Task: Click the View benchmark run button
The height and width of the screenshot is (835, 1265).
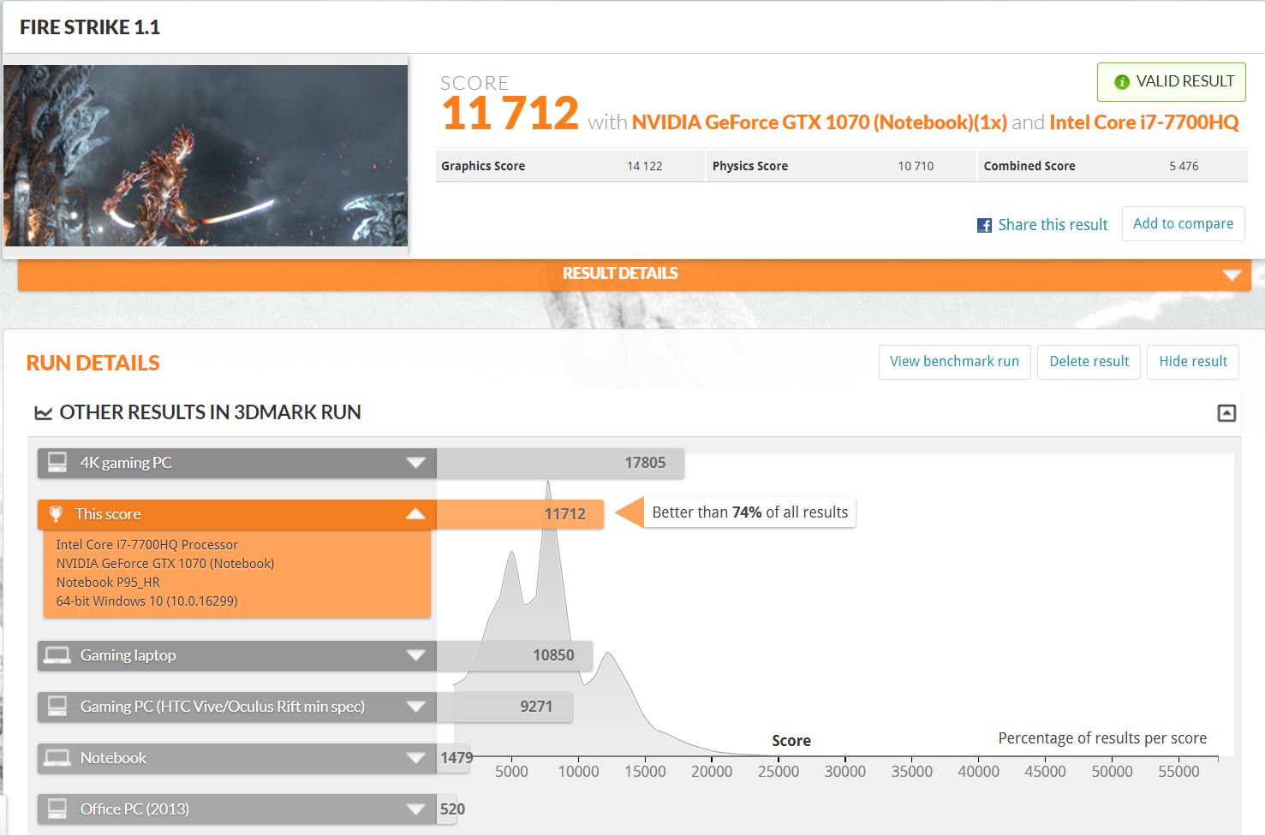Action: pos(954,361)
